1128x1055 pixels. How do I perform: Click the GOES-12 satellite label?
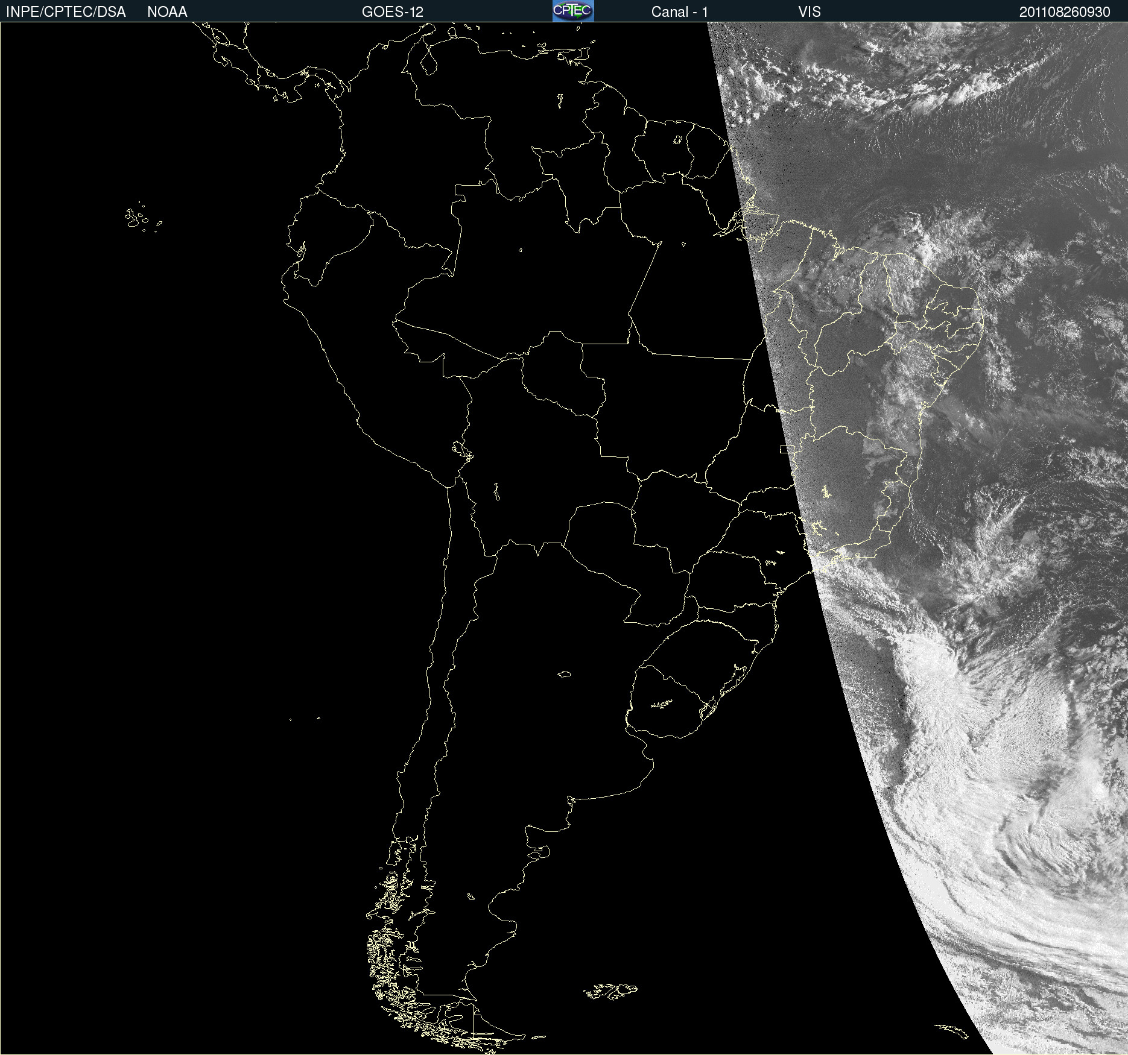[x=393, y=12]
